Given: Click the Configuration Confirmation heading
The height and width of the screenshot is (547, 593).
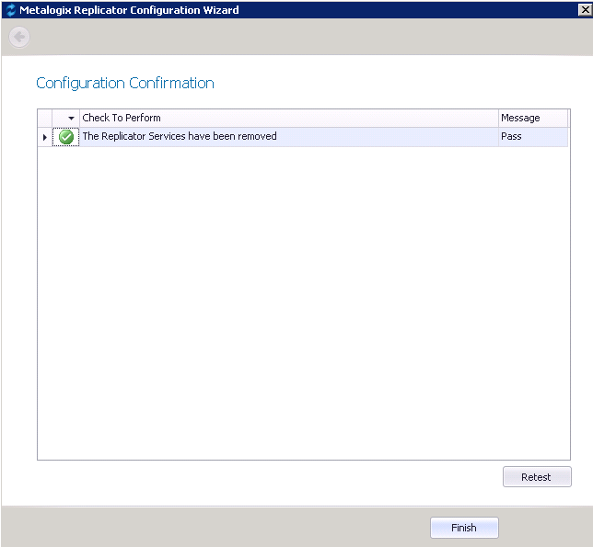Looking at the screenshot, I should 125,83.
